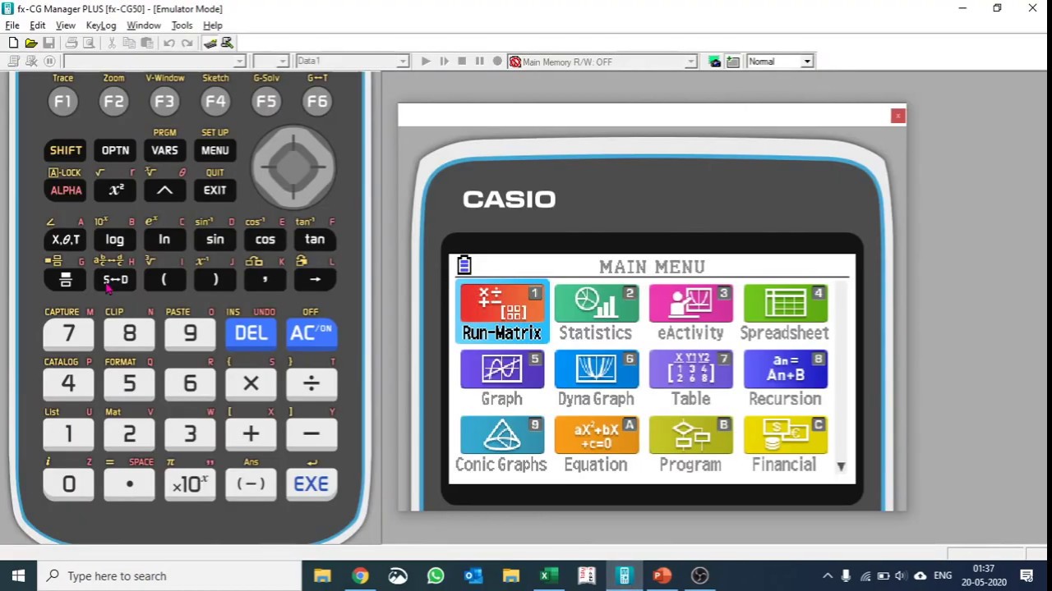Click the number 7 key

(68, 333)
